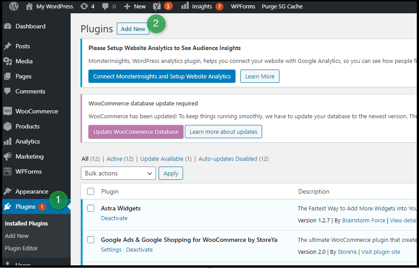This screenshot has height=268, width=419.
Task: Open the Bulk actions dropdown
Action: (x=118, y=173)
